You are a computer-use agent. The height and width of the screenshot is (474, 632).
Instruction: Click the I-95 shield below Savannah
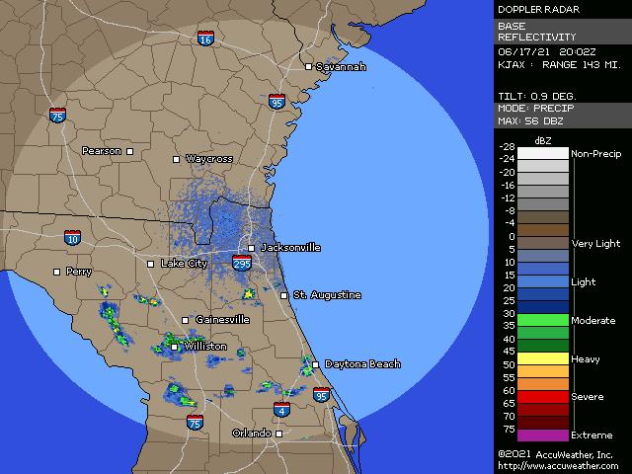[x=276, y=101]
